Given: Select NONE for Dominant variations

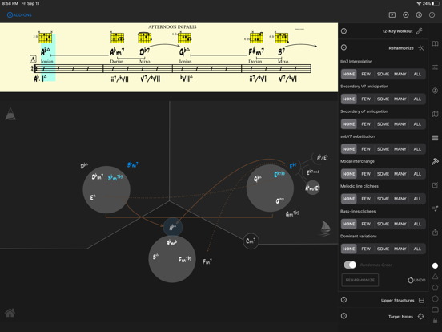Looking at the screenshot, I should pyautogui.click(x=348, y=249).
